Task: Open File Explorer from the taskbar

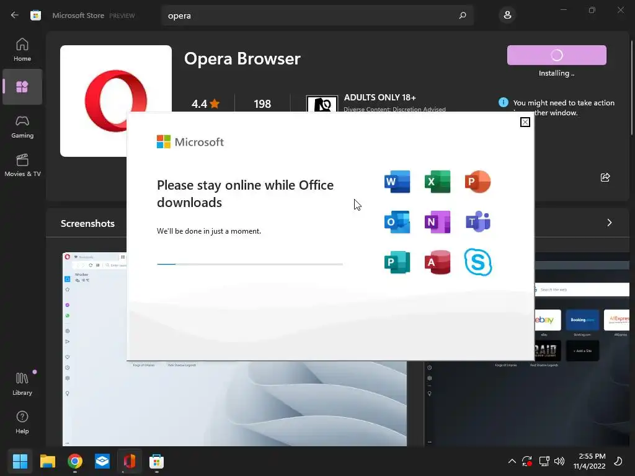Action: [47, 461]
